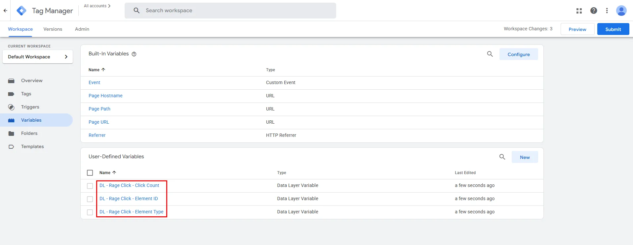This screenshot has height=245, width=633.
Task: Click Configure for built-in variables
Action: click(x=518, y=54)
